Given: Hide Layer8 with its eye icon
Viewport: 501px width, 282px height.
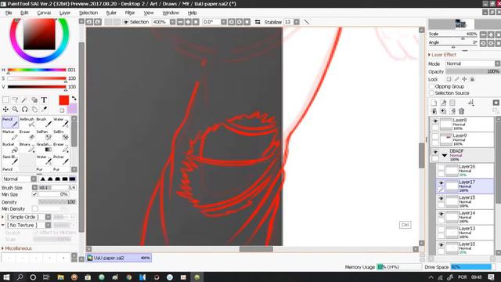Looking at the screenshot, I should click(x=435, y=121).
